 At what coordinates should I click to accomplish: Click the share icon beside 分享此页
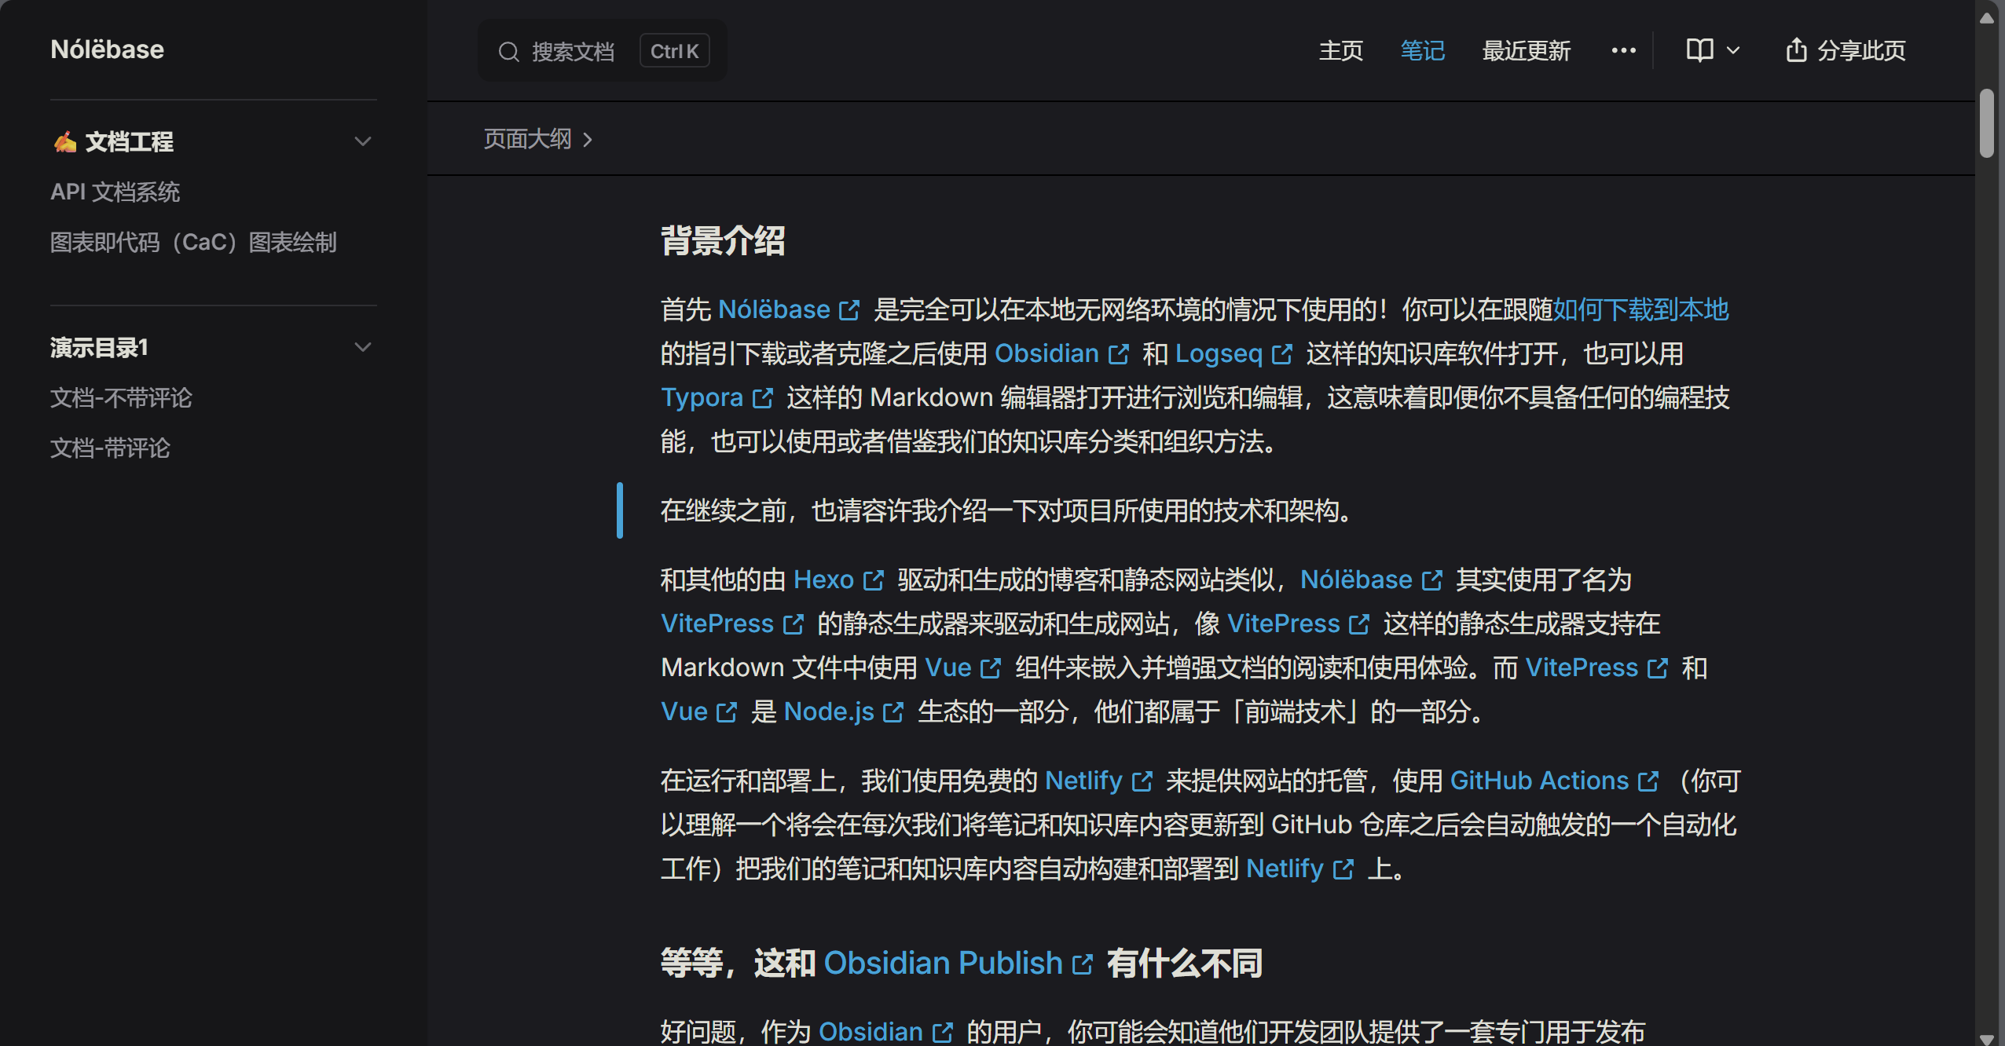coord(1796,50)
